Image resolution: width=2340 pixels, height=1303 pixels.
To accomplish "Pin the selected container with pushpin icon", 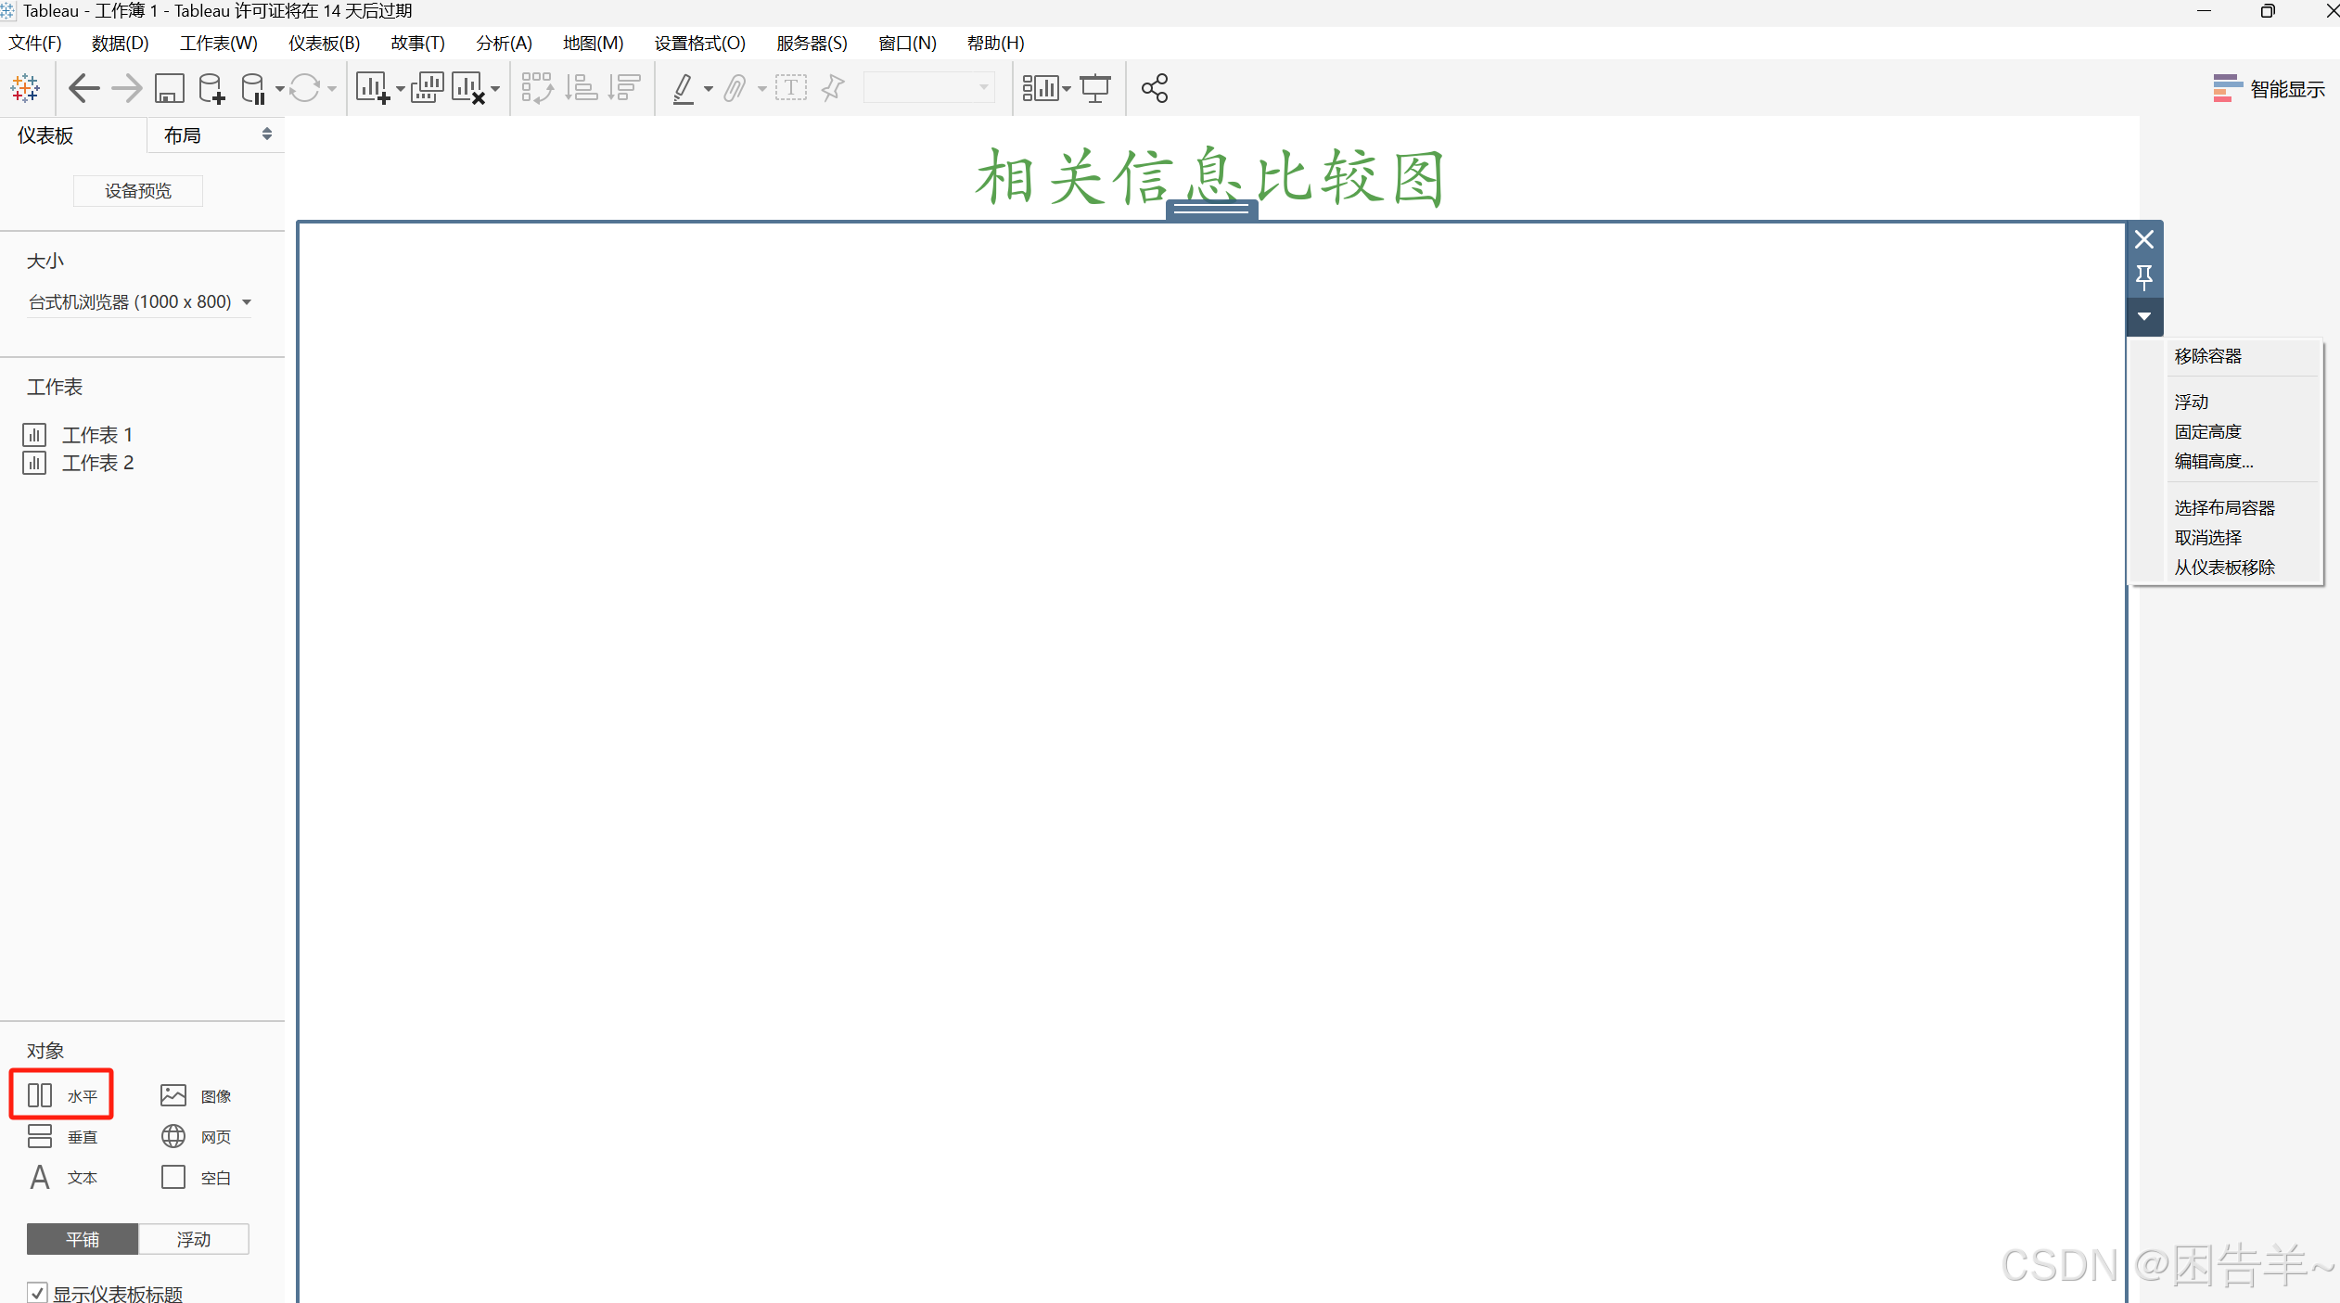I will point(2143,276).
